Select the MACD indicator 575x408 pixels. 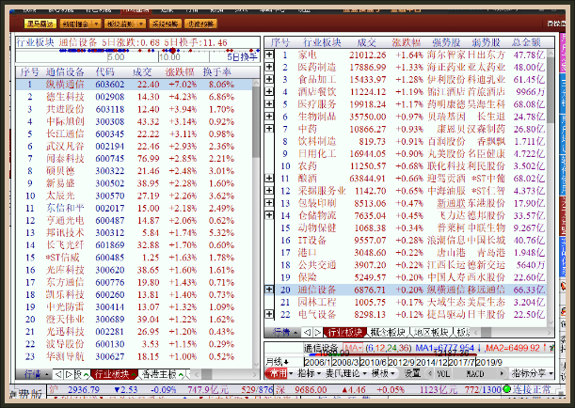click(x=475, y=373)
